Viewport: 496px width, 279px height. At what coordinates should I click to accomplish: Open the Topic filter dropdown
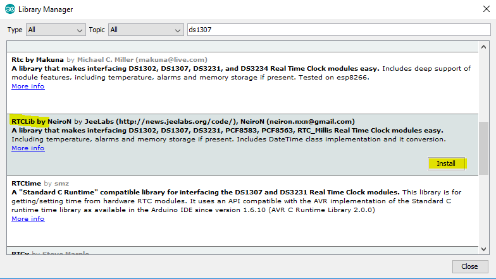click(x=146, y=30)
